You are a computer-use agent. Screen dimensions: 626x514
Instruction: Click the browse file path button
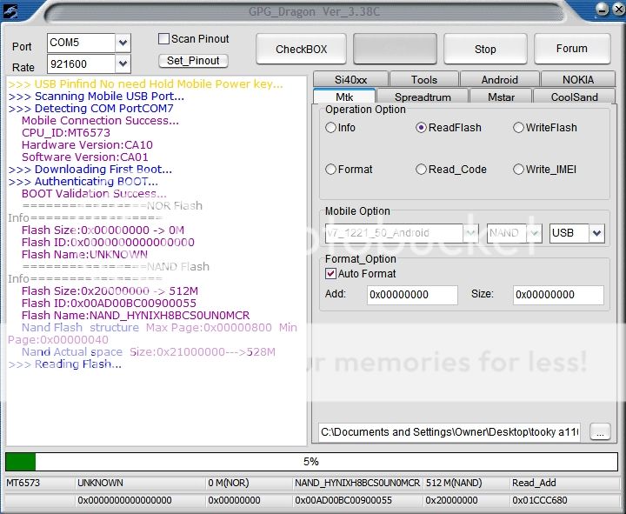point(600,431)
